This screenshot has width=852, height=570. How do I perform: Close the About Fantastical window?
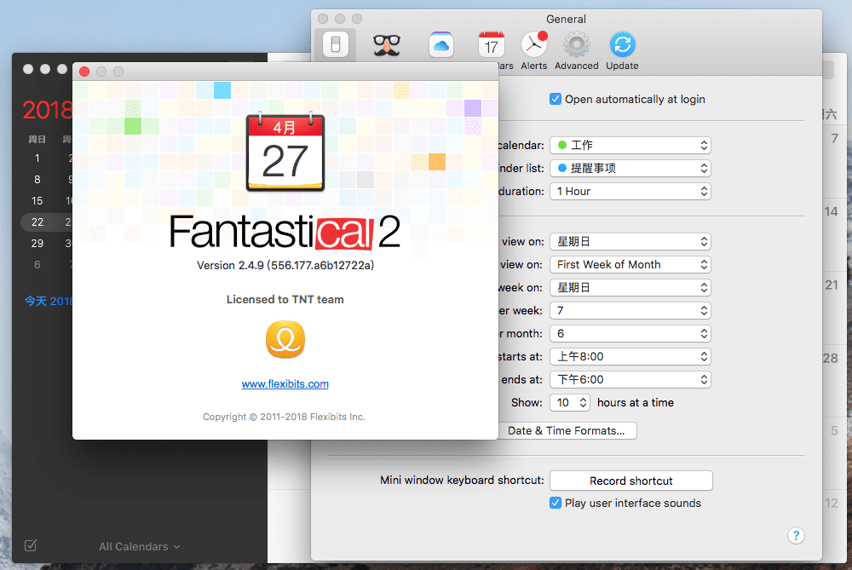(x=84, y=72)
